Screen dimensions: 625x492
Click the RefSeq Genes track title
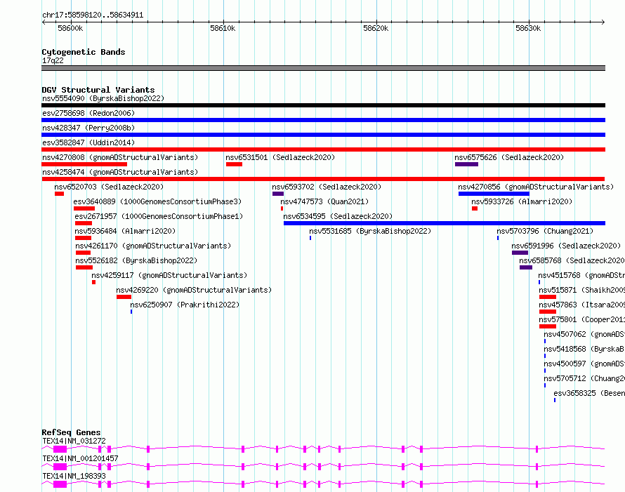[71, 432]
